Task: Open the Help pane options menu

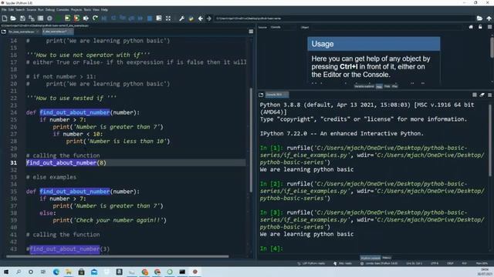Action: click(489, 27)
